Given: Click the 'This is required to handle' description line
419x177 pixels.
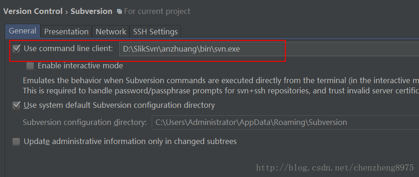Looking at the screenshot, I should [x=221, y=91].
